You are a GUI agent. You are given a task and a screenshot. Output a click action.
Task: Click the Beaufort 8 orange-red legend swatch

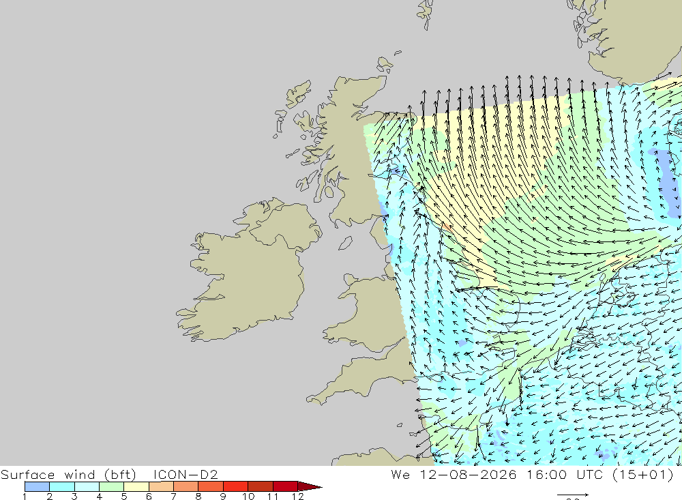click(211, 486)
